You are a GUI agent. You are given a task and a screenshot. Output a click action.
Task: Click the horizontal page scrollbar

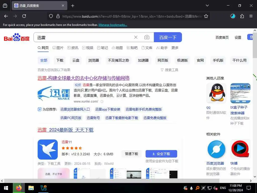pyautogui.click(x=111, y=181)
